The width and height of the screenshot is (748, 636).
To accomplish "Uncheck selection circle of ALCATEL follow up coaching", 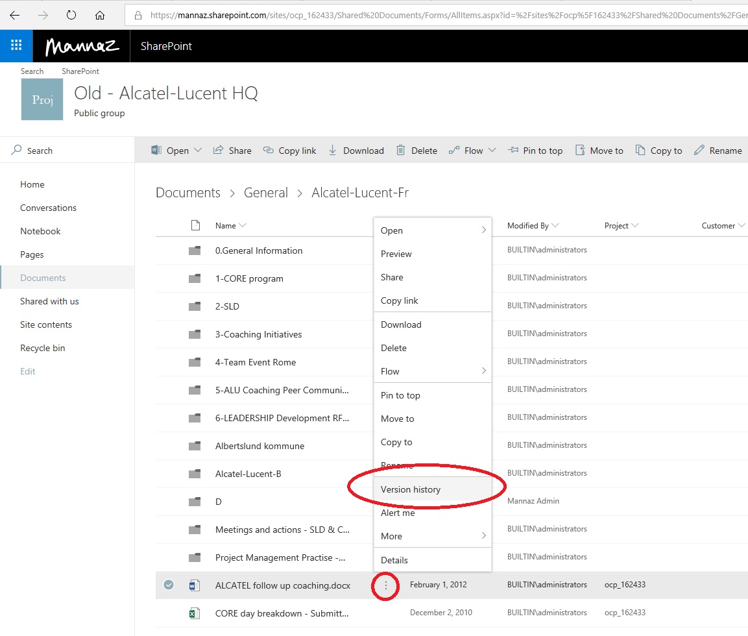I will 169,585.
